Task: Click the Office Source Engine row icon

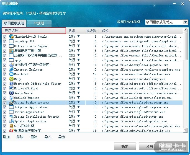Action: pyautogui.click(x=11, y=46)
